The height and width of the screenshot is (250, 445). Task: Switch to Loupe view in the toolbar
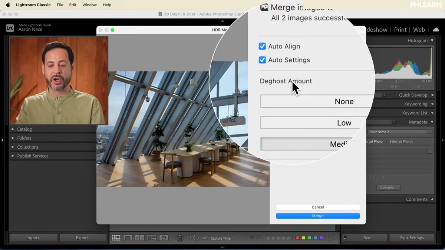click(x=128, y=238)
